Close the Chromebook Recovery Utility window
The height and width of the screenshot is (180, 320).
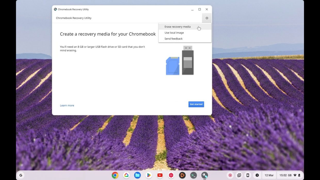pos(207,9)
